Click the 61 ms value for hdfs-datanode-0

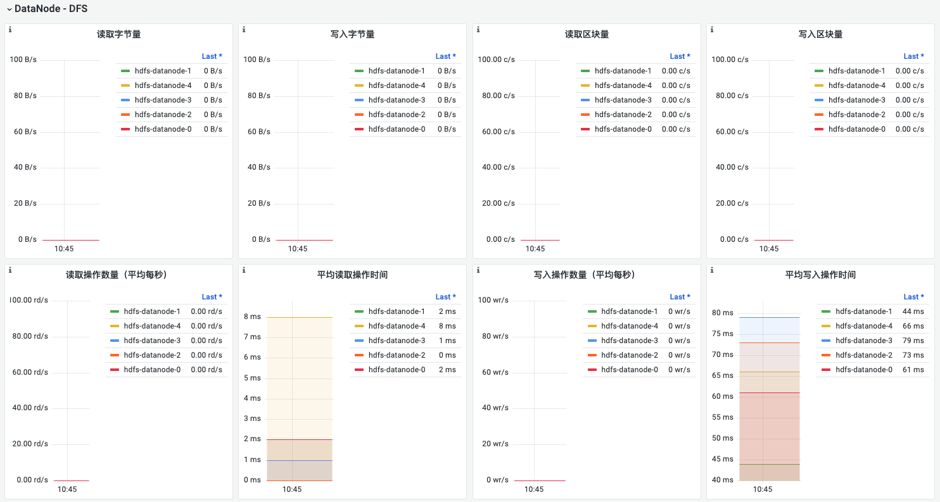tap(913, 370)
